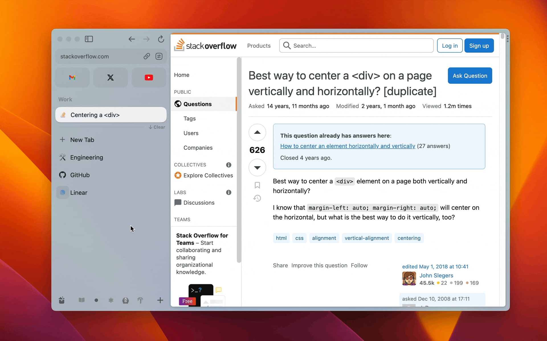Image resolution: width=547 pixels, height=341 pixels.
Task: Reload the page with the refresh icon
Action: [x=161, y=39]
